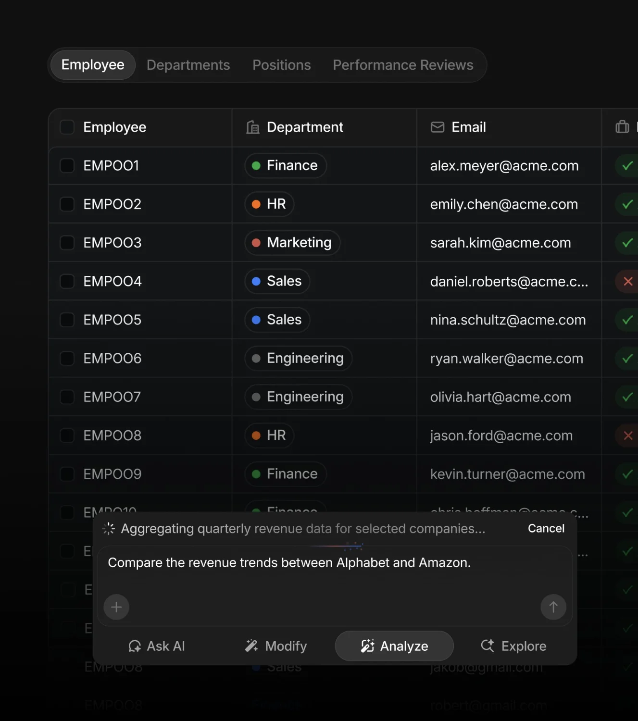Click the email emily.chen@acme.com

pos(504,204)
